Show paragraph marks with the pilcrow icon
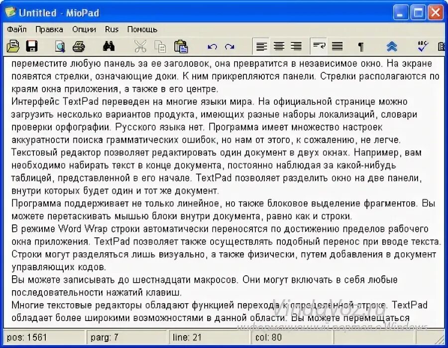 [361, 47]
